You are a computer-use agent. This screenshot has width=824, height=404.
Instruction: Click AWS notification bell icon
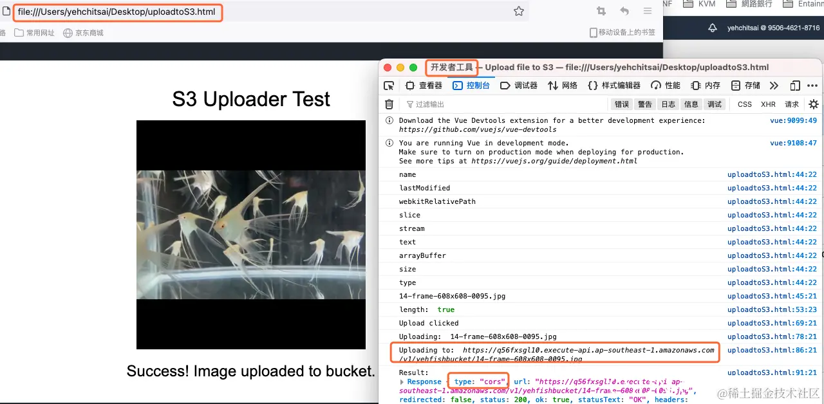[x=712, y=28]
